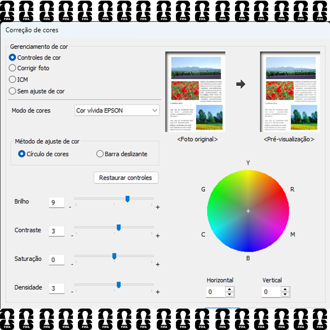Click the plus sign beside Densidade slider

click(158, 292)
